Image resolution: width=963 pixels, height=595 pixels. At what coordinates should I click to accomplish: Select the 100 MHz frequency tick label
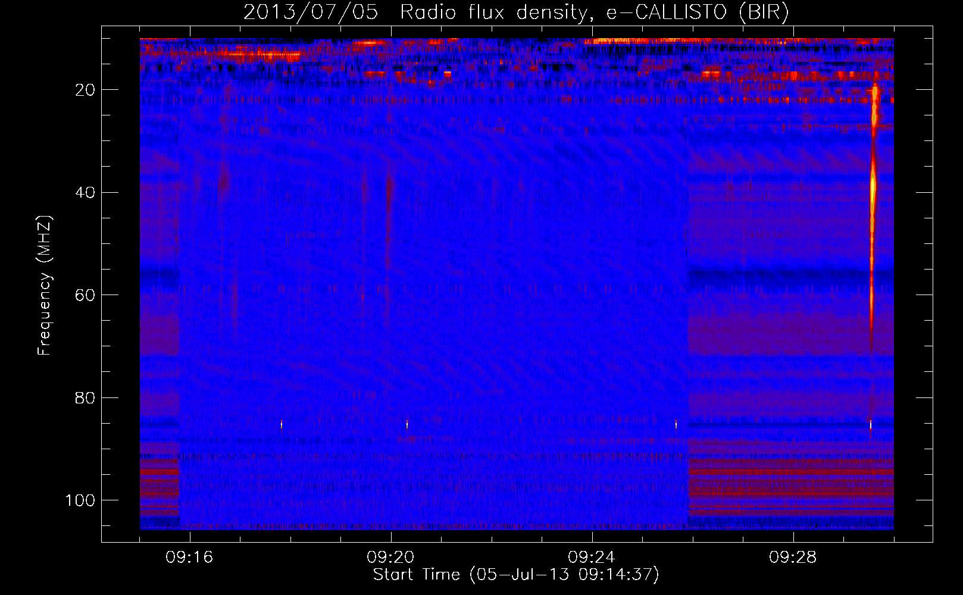pos(81,500)
